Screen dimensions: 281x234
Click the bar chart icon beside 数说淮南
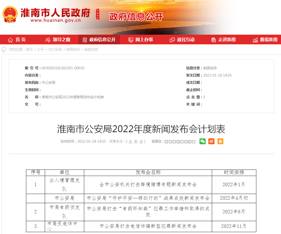(255, 39)
